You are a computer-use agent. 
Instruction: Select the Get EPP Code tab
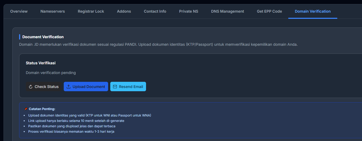tap(269, 11)
